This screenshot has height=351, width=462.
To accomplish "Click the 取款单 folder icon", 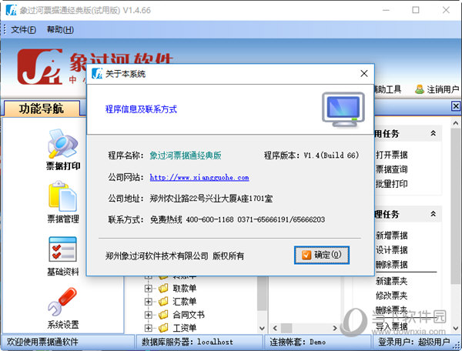I will [163, 288].
